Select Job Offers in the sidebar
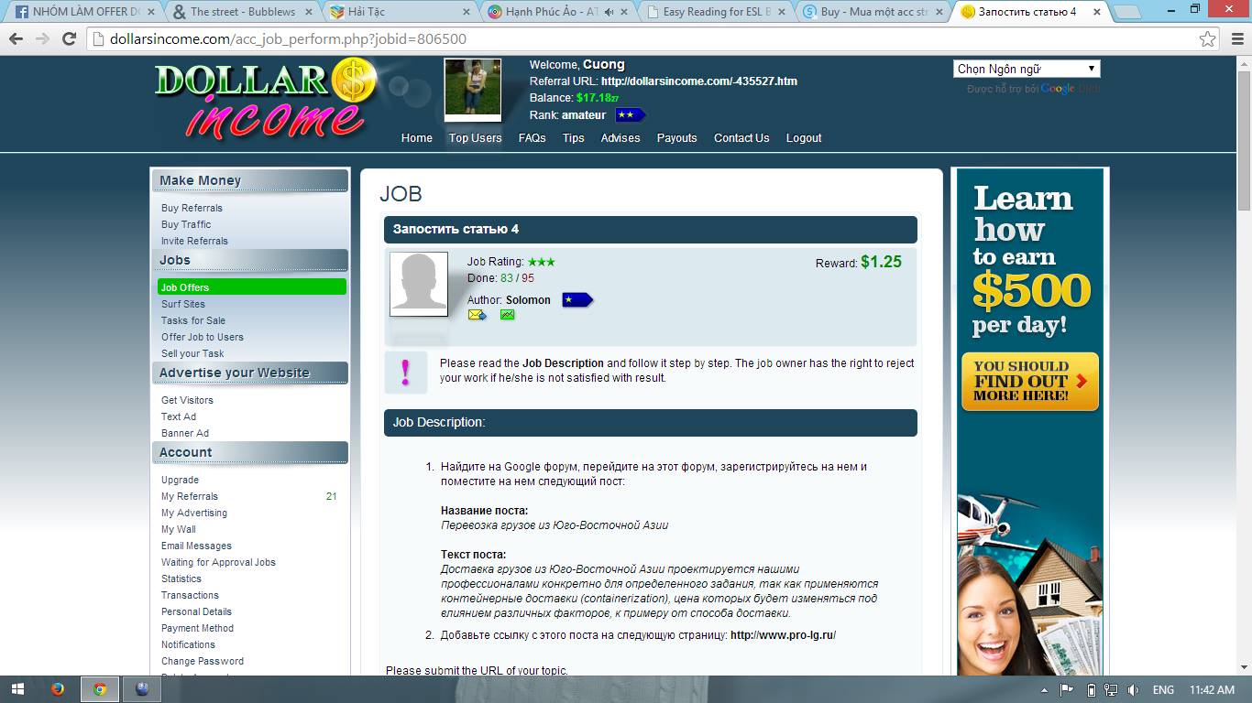Viewport: 1252px width, 703px height. pyautogui.click(x=252, y=287)
